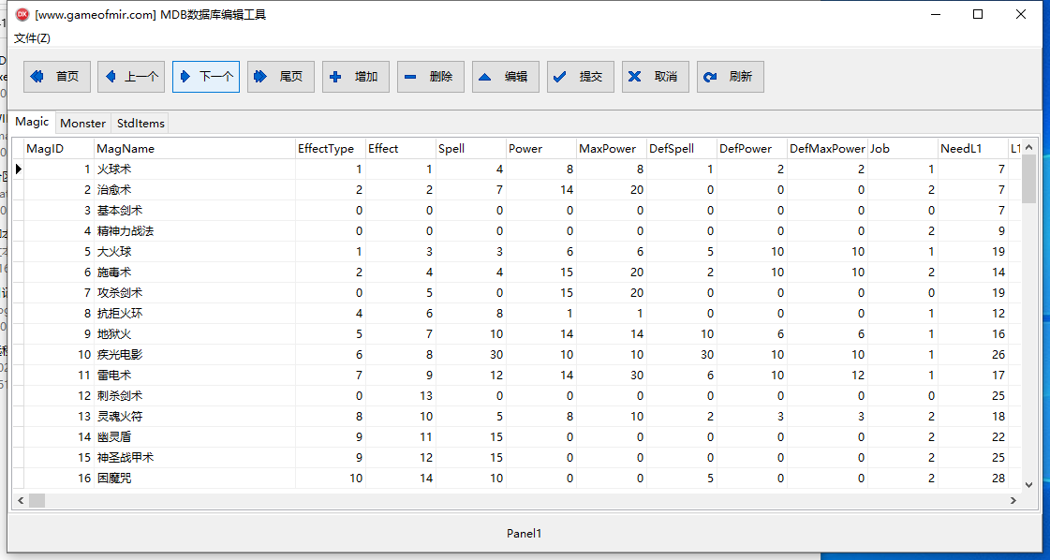1050x560 pixels.
Task: Select the 治愈术 name cell
Action: tap(195, 190)
